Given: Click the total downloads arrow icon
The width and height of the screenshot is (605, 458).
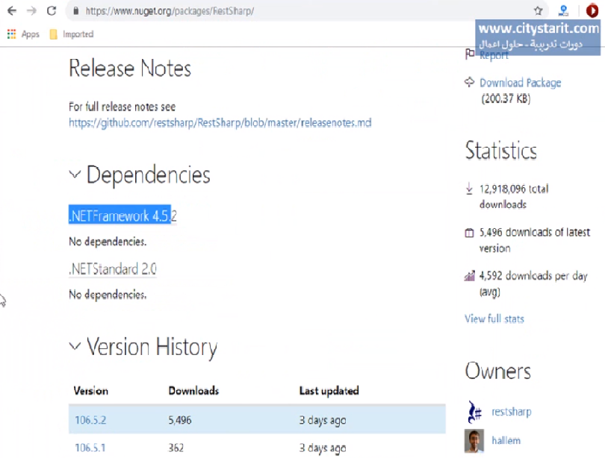Looking at the screenshot, I should coord(469,189).
